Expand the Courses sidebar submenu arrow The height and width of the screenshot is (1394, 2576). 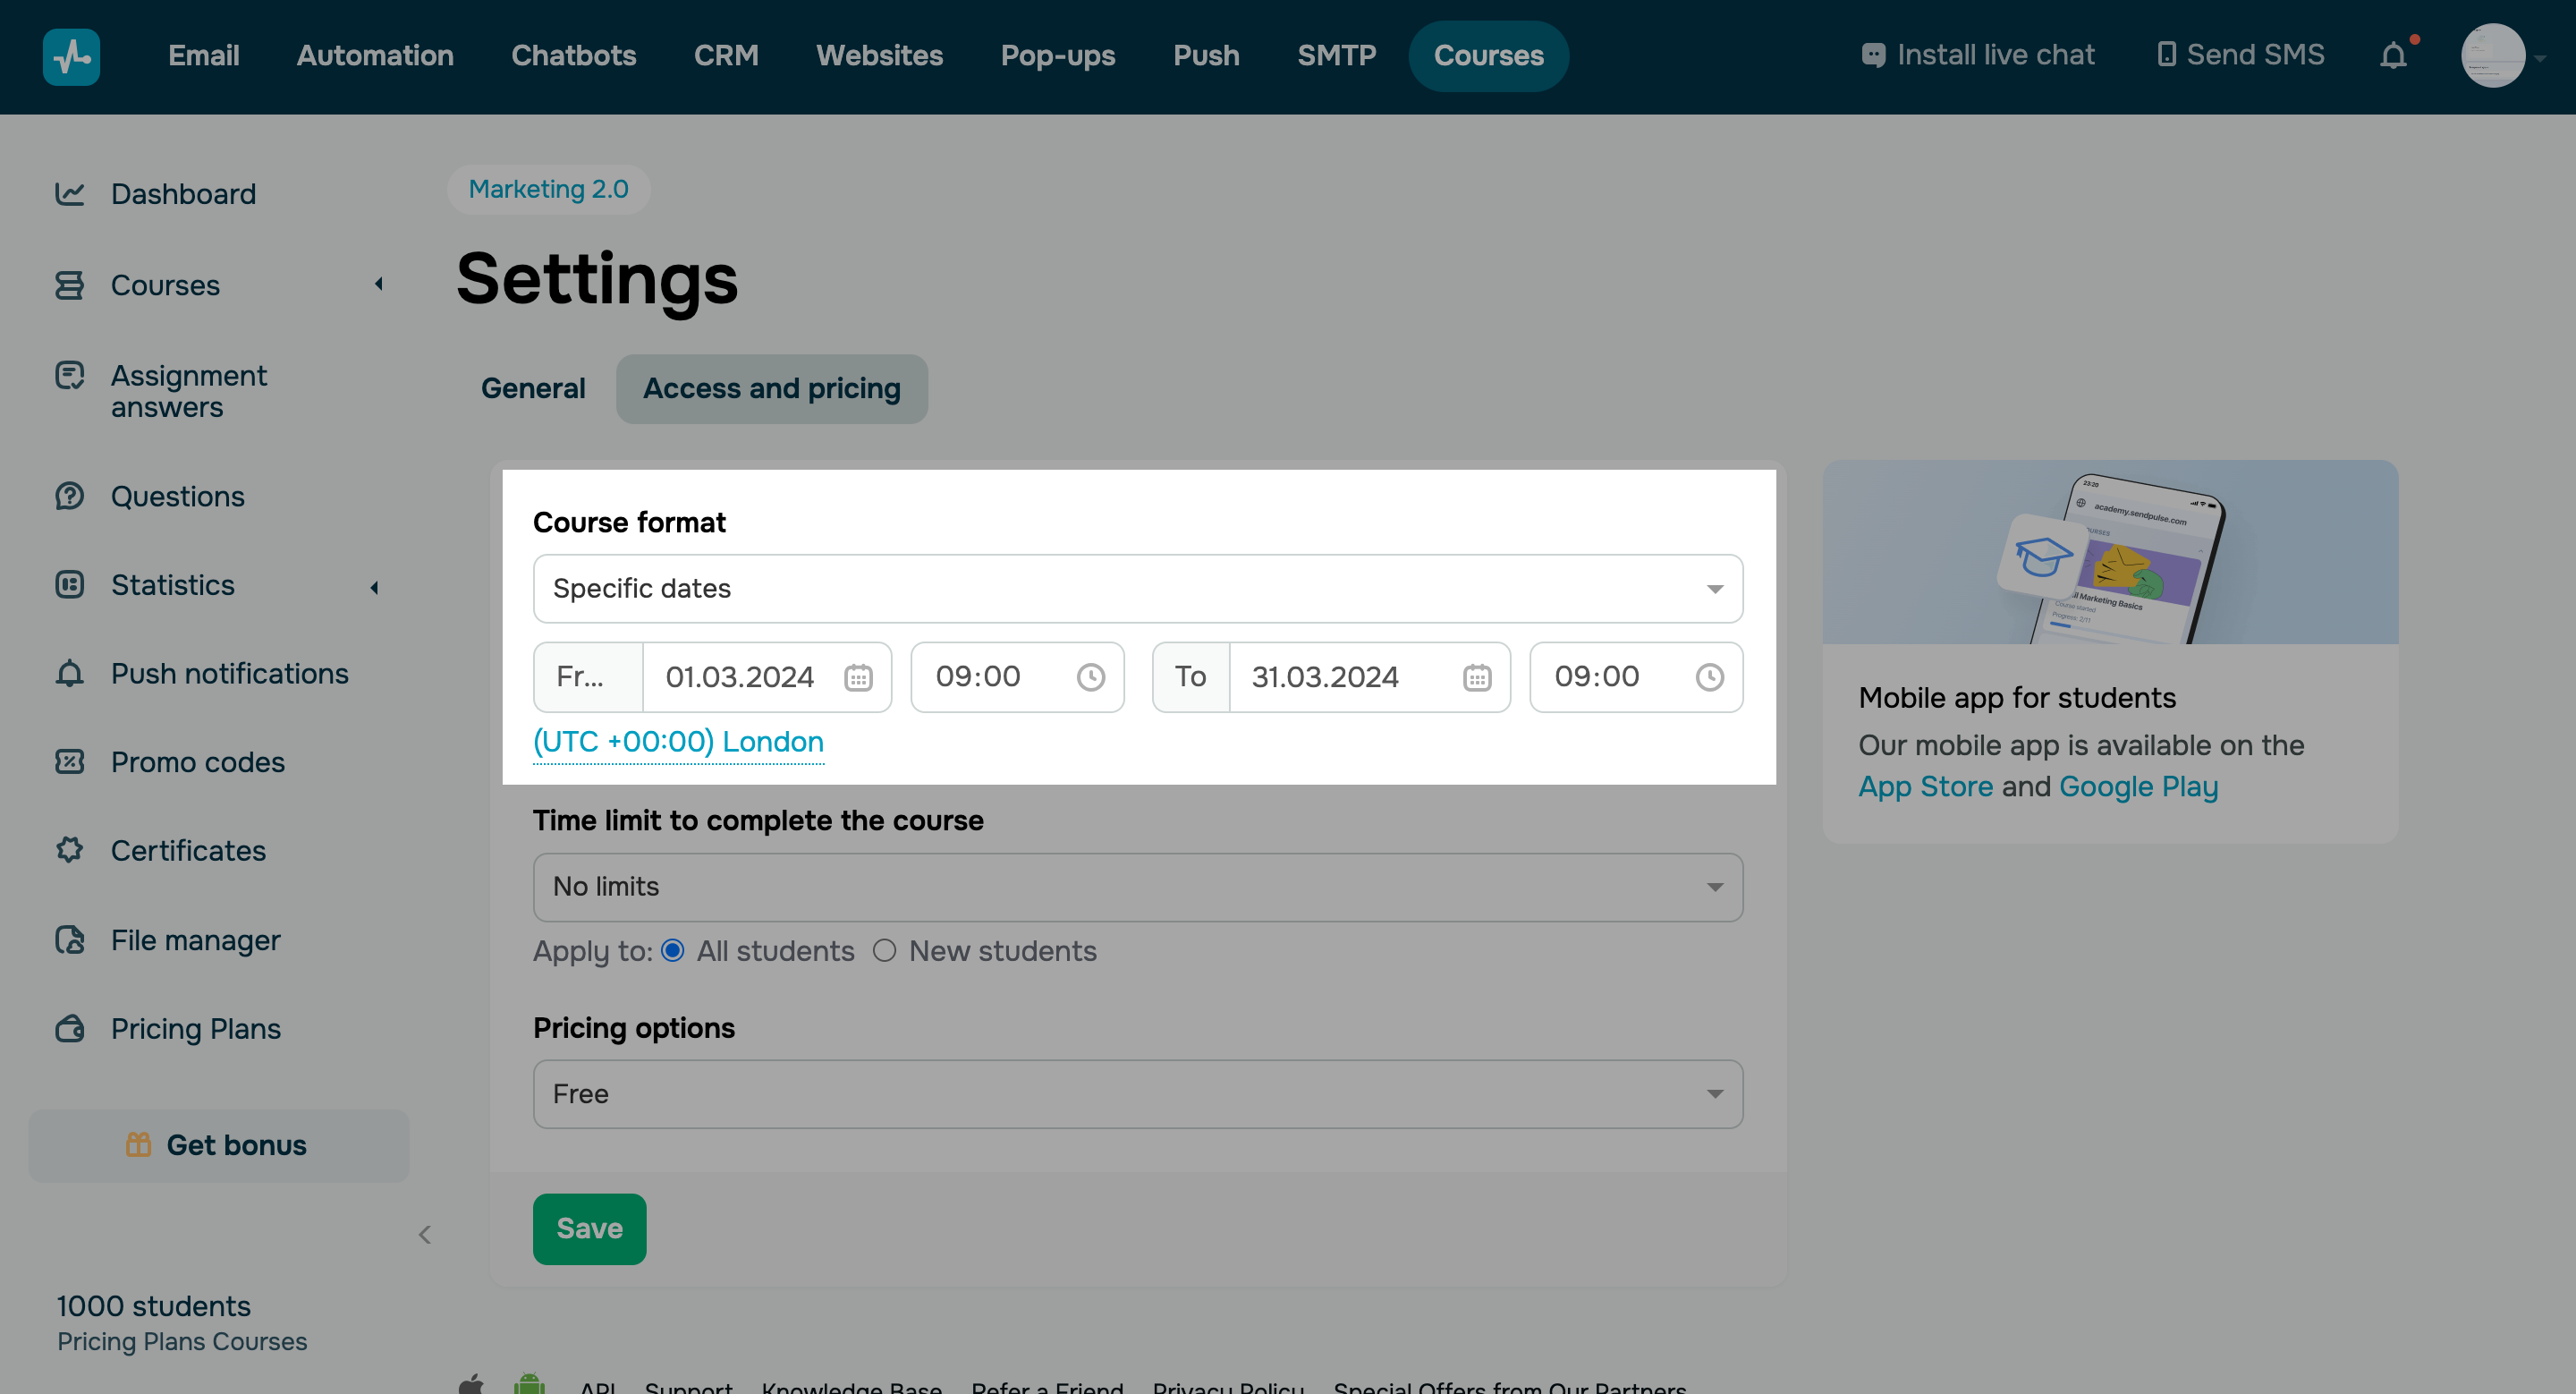click(x=378, y=285)
